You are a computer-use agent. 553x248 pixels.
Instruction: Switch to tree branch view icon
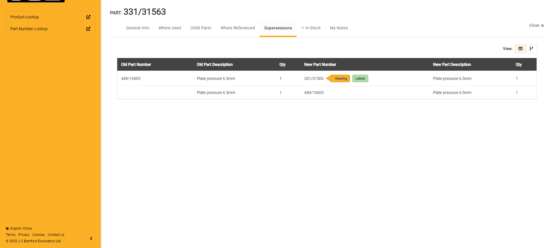531,49
